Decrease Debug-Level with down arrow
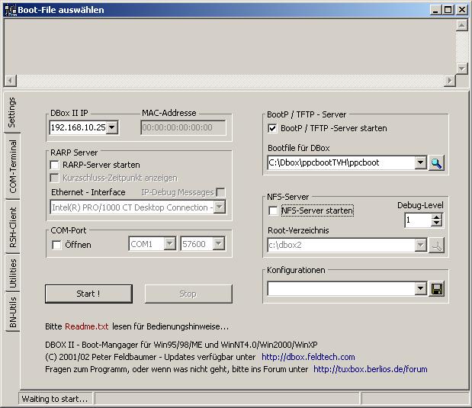Image resolution: width=472 pixels, height=408 pixels. coord(436,223)
